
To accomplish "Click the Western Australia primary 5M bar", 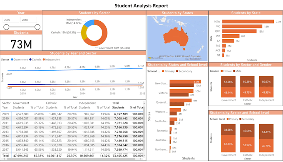I will 175,110.
